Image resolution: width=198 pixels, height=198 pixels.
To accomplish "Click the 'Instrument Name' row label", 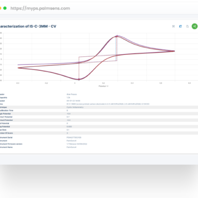I will point(6,147).
